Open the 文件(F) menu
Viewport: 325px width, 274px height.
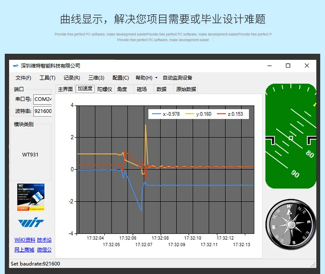pos(23,78)
